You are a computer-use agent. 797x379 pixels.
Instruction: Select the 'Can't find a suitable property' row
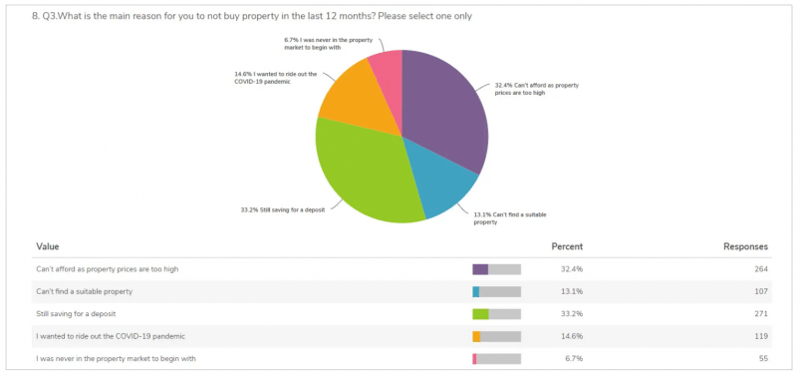401,291
